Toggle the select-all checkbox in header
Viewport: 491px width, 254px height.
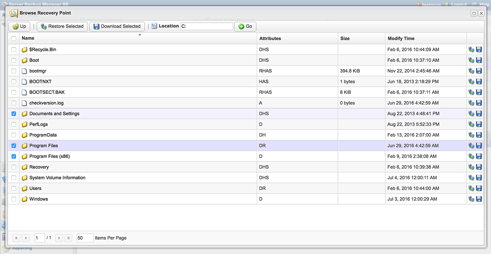tap(14, 39)
